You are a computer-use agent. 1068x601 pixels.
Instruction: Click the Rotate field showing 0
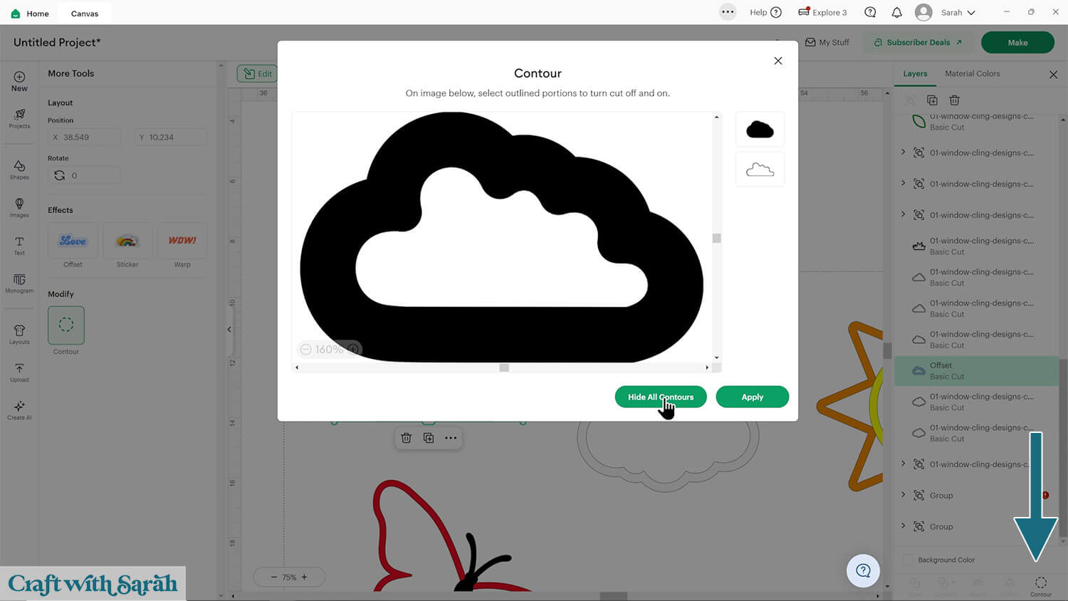pyautogui.click(x=84, y=175)
